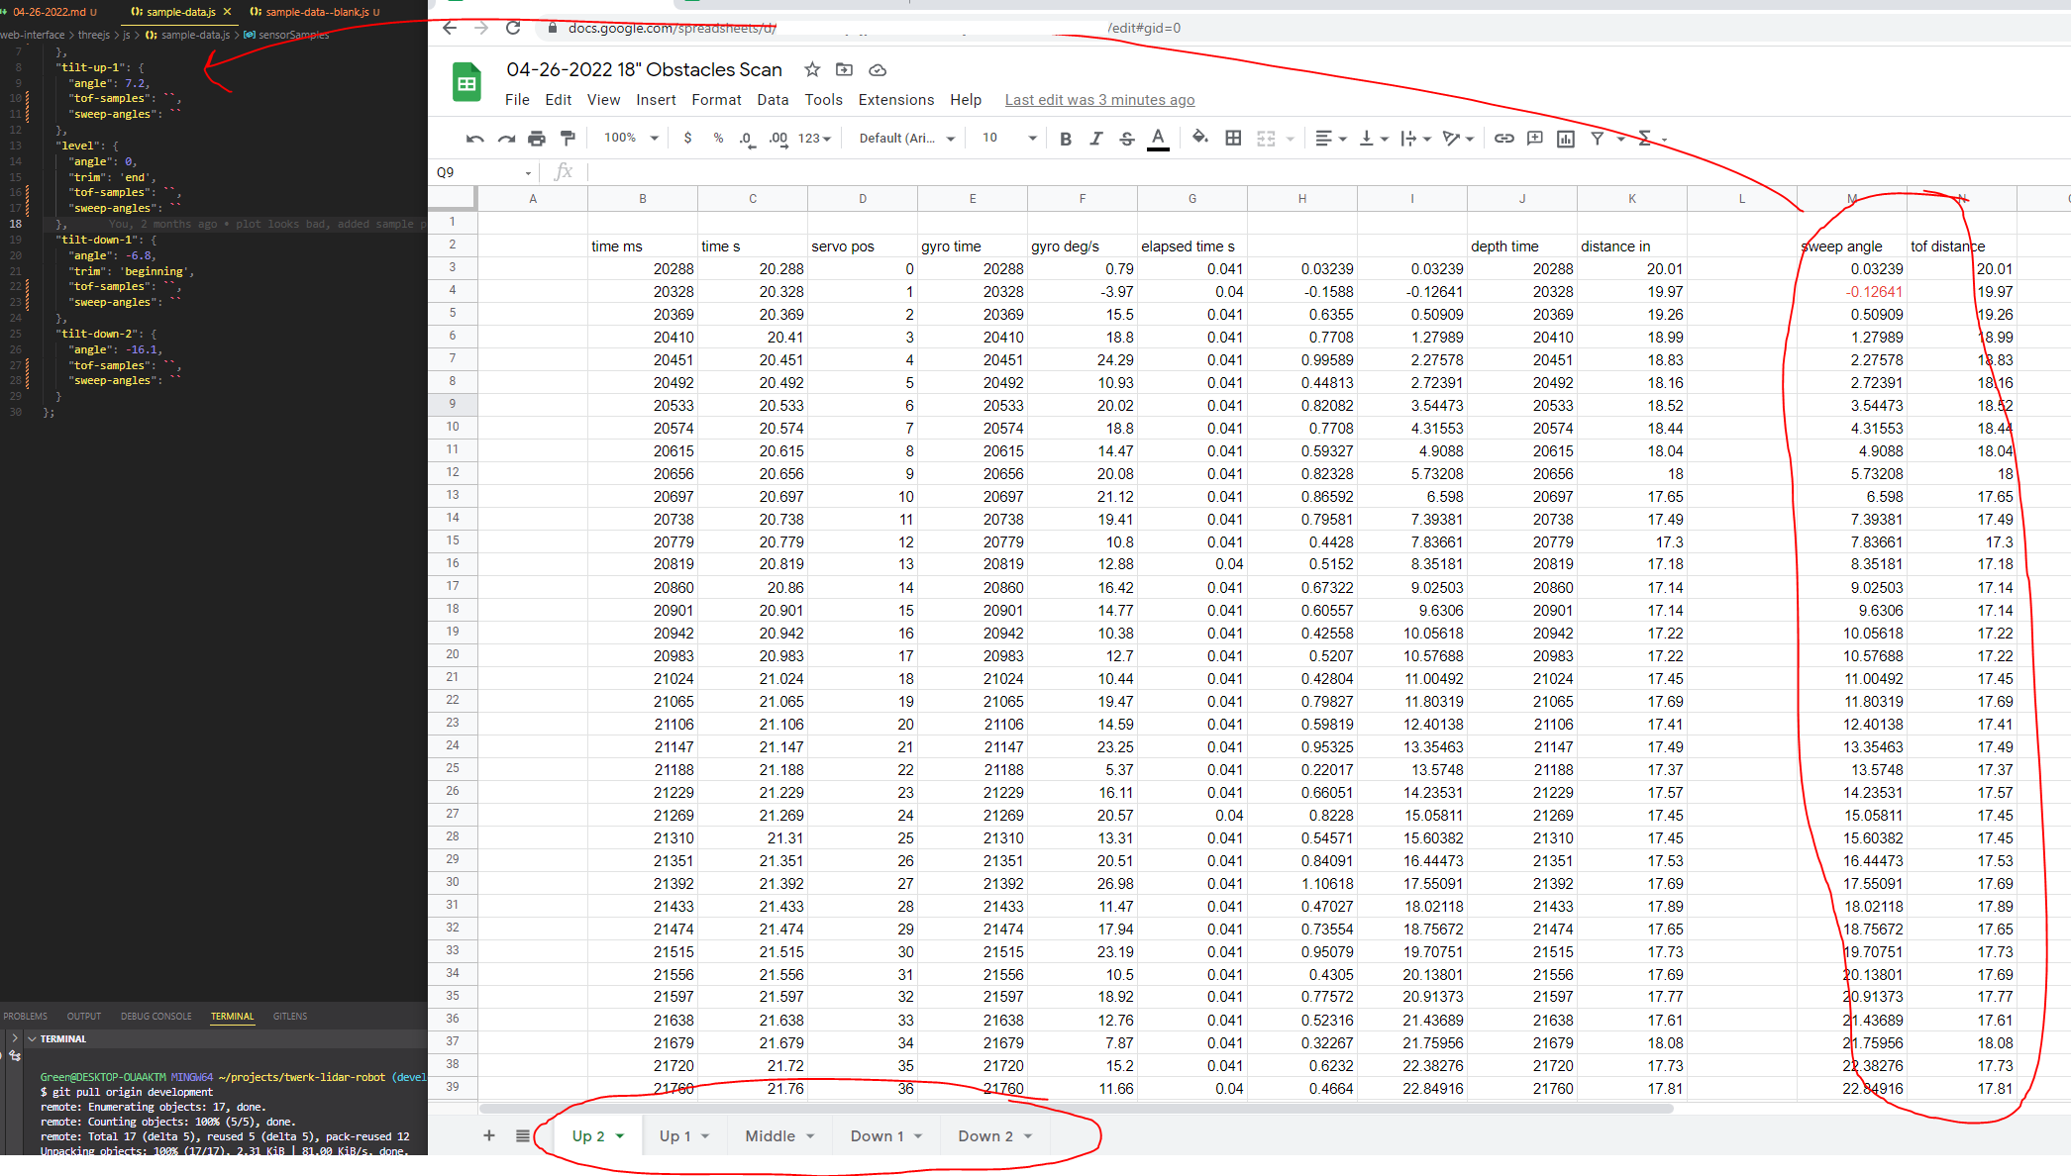Open the Tools menu in Sheets

coord(823,100)
